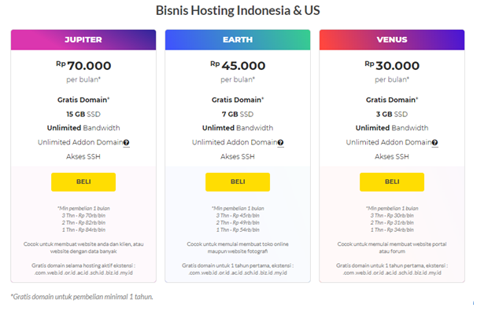Click the Earth plan BELI button
Screen dimensions: 477x315
tap(238, 181)
